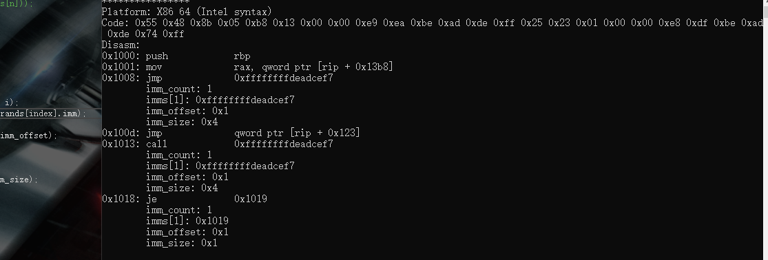Click imm_count line under the call instruction

179,155
